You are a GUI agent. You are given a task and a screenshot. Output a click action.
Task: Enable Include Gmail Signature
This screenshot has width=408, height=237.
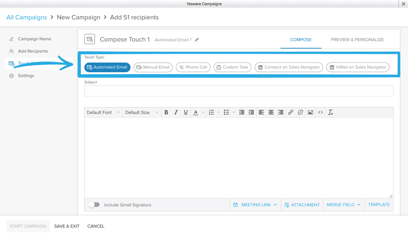(x=94, y=205)
